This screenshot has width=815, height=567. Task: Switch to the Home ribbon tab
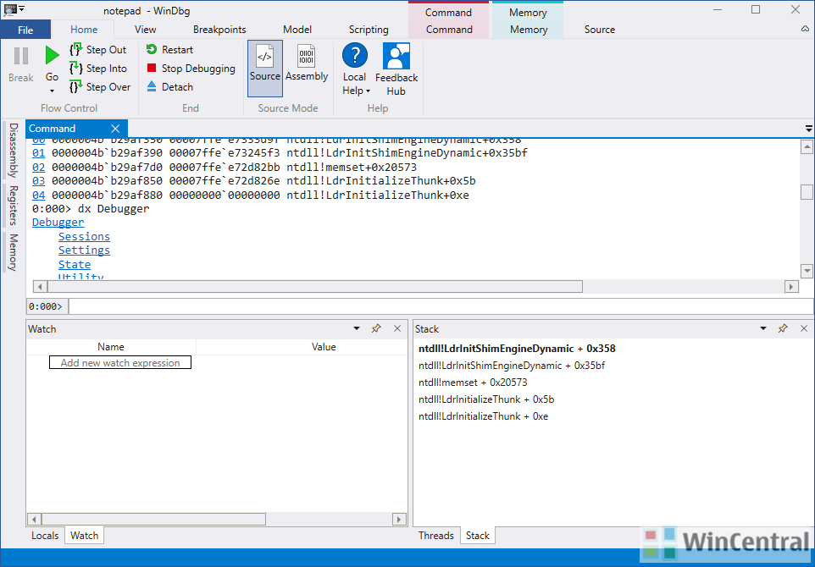pos(84,30)
